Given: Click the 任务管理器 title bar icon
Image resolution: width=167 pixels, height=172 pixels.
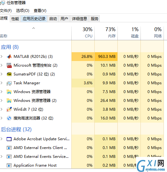Looking at the screenshot, I should (3, 3).
